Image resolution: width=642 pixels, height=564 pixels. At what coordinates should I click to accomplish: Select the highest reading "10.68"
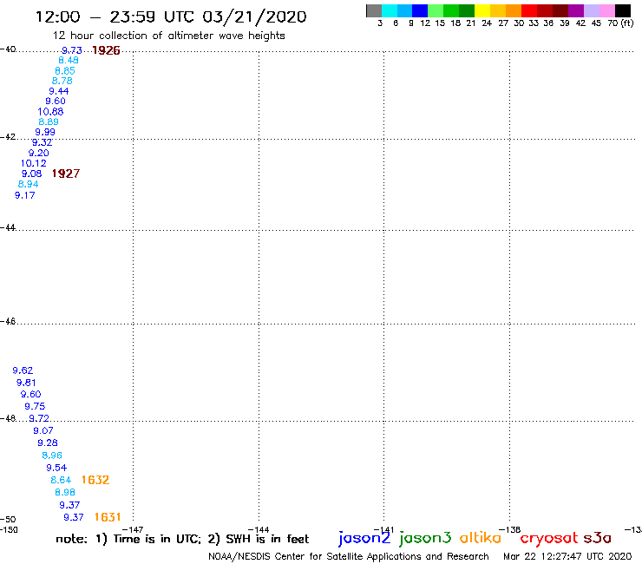tap(50, 112)
